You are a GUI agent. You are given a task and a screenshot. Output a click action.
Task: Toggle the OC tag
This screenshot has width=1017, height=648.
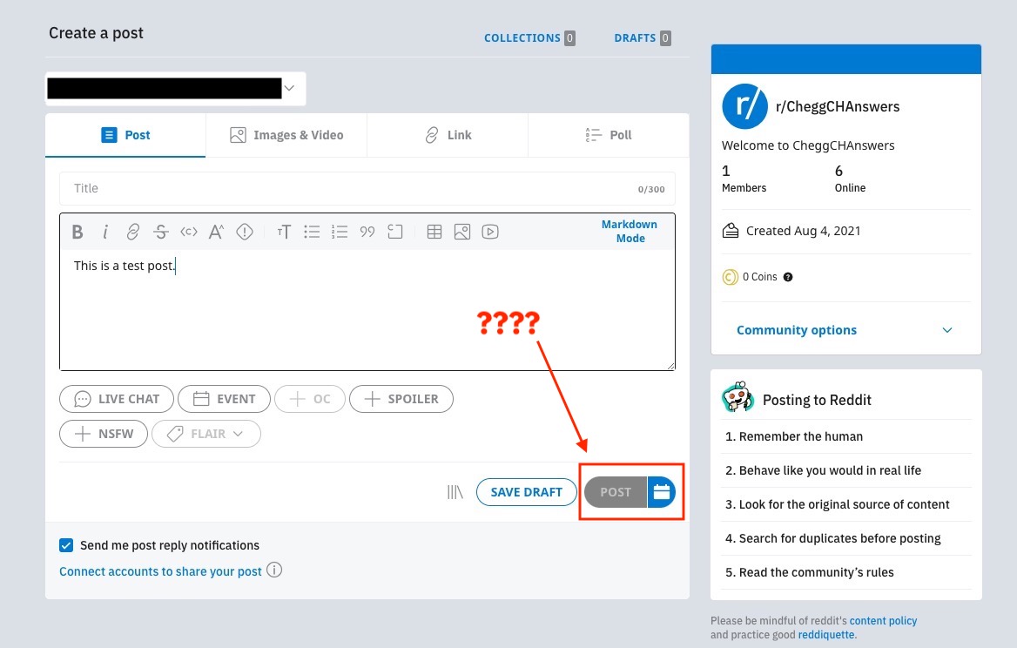point(309,399)
